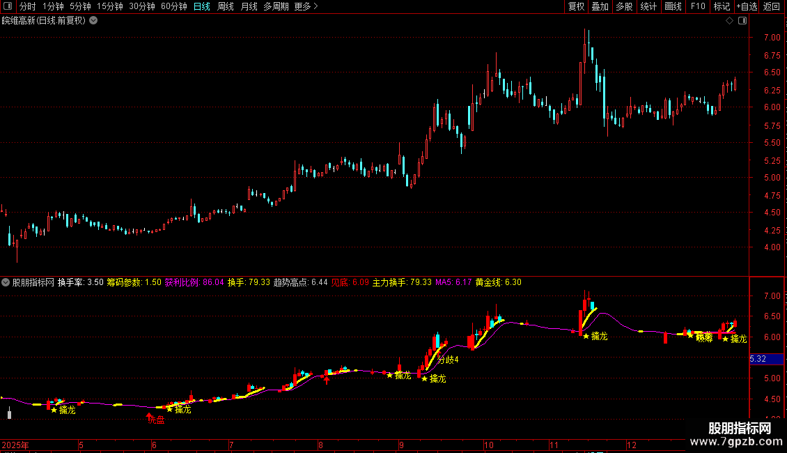Click the 筹码参数: 1.50 label

point(134,282)
